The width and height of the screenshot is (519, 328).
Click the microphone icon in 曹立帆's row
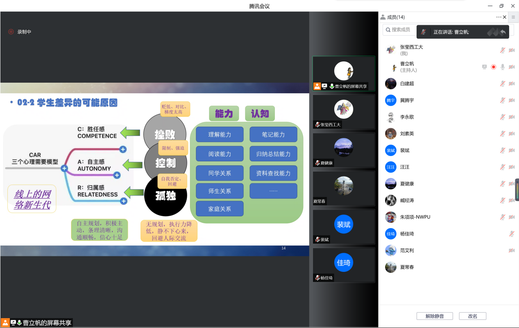503,67
